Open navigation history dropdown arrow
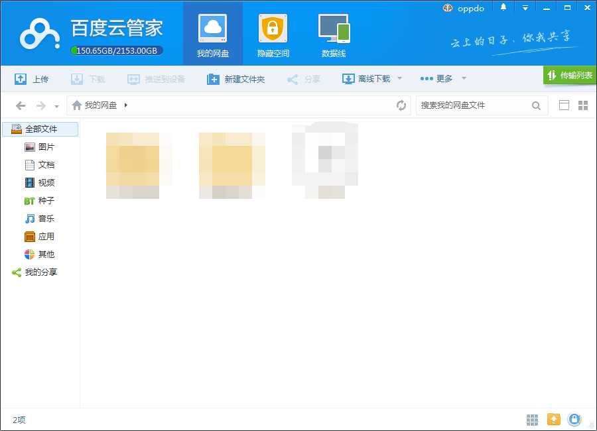This screenshot has height=431, width=597. coord(57,106)
